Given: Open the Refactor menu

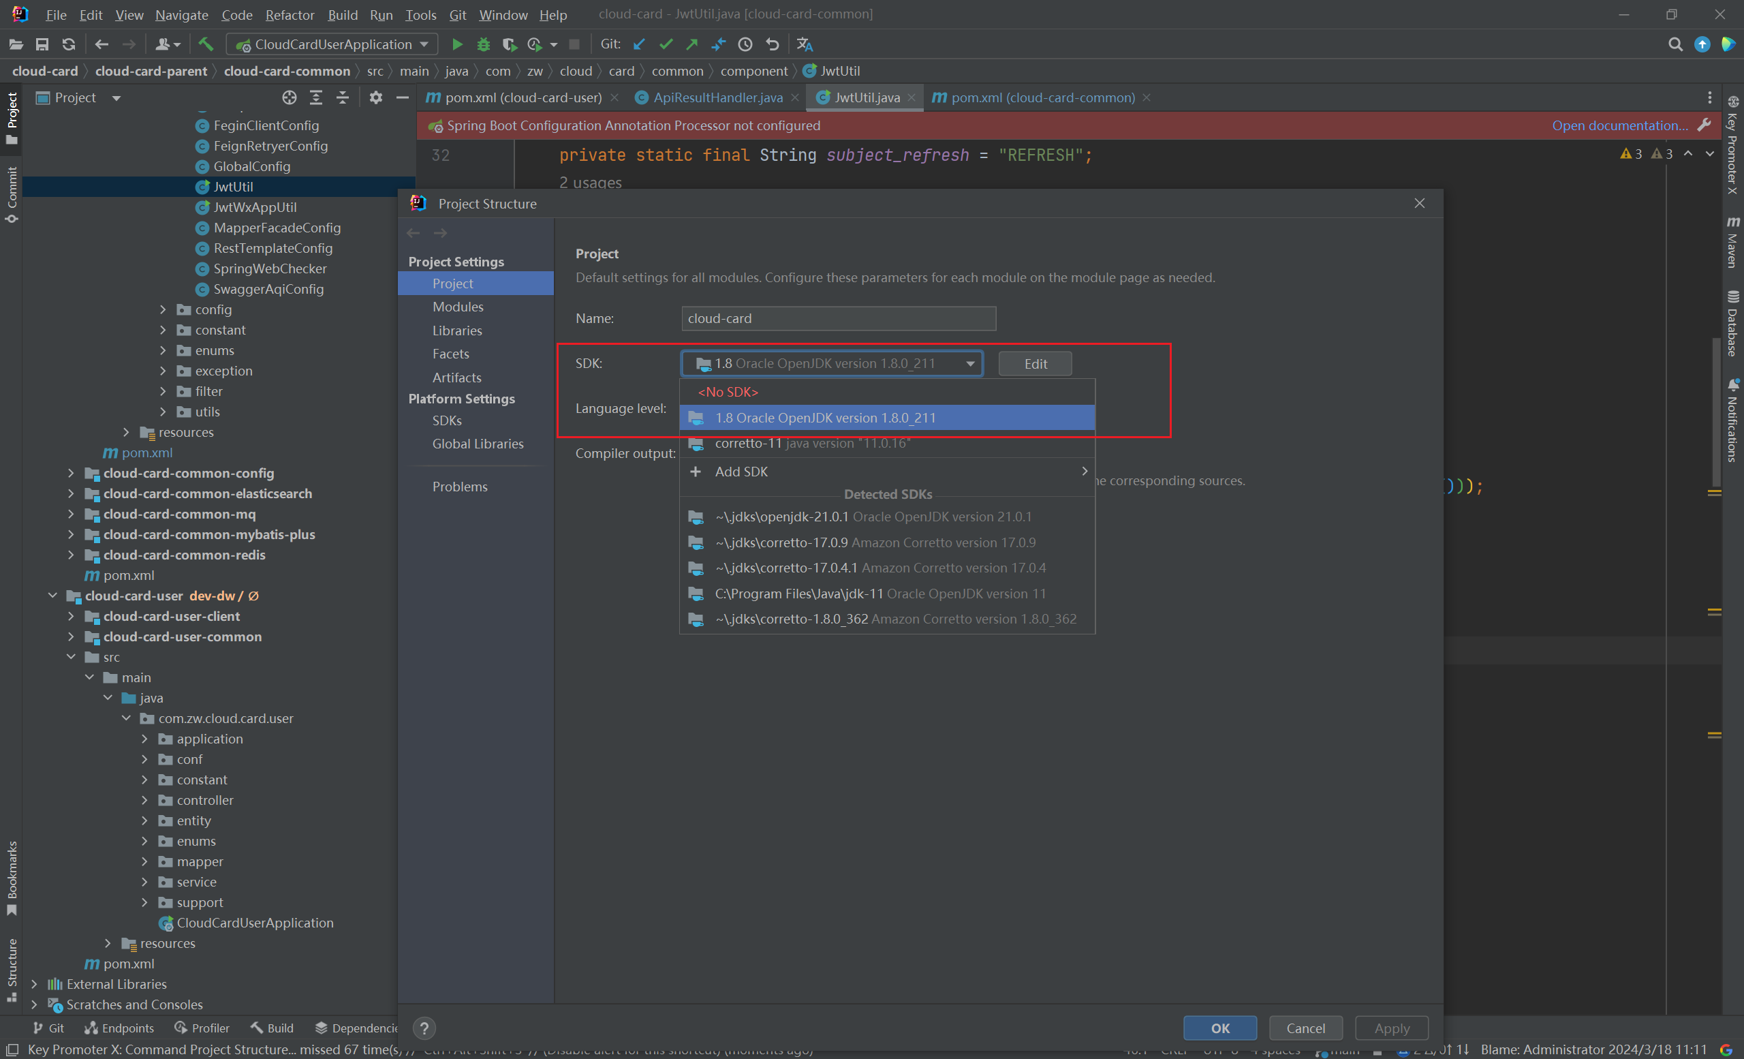Looking at the screenshot, I should [290, 14].
